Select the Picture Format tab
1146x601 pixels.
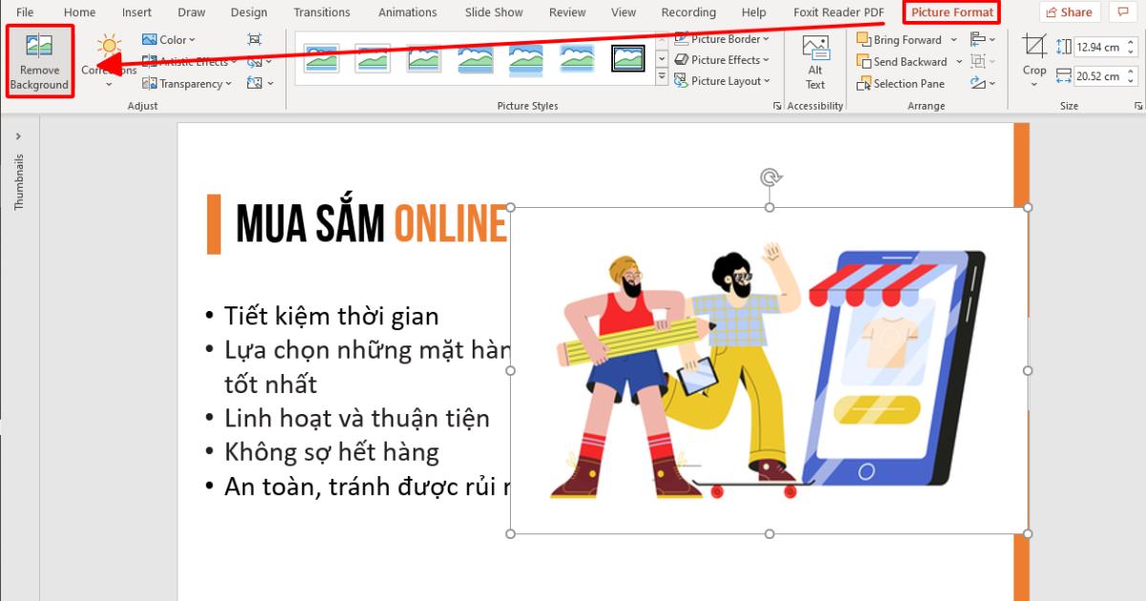point(952,12)
